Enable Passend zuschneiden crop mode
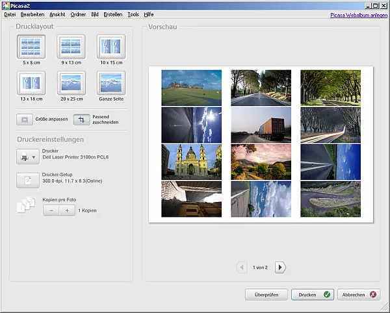The height and width of the screenshot is (313, 390). click(82, 120)
